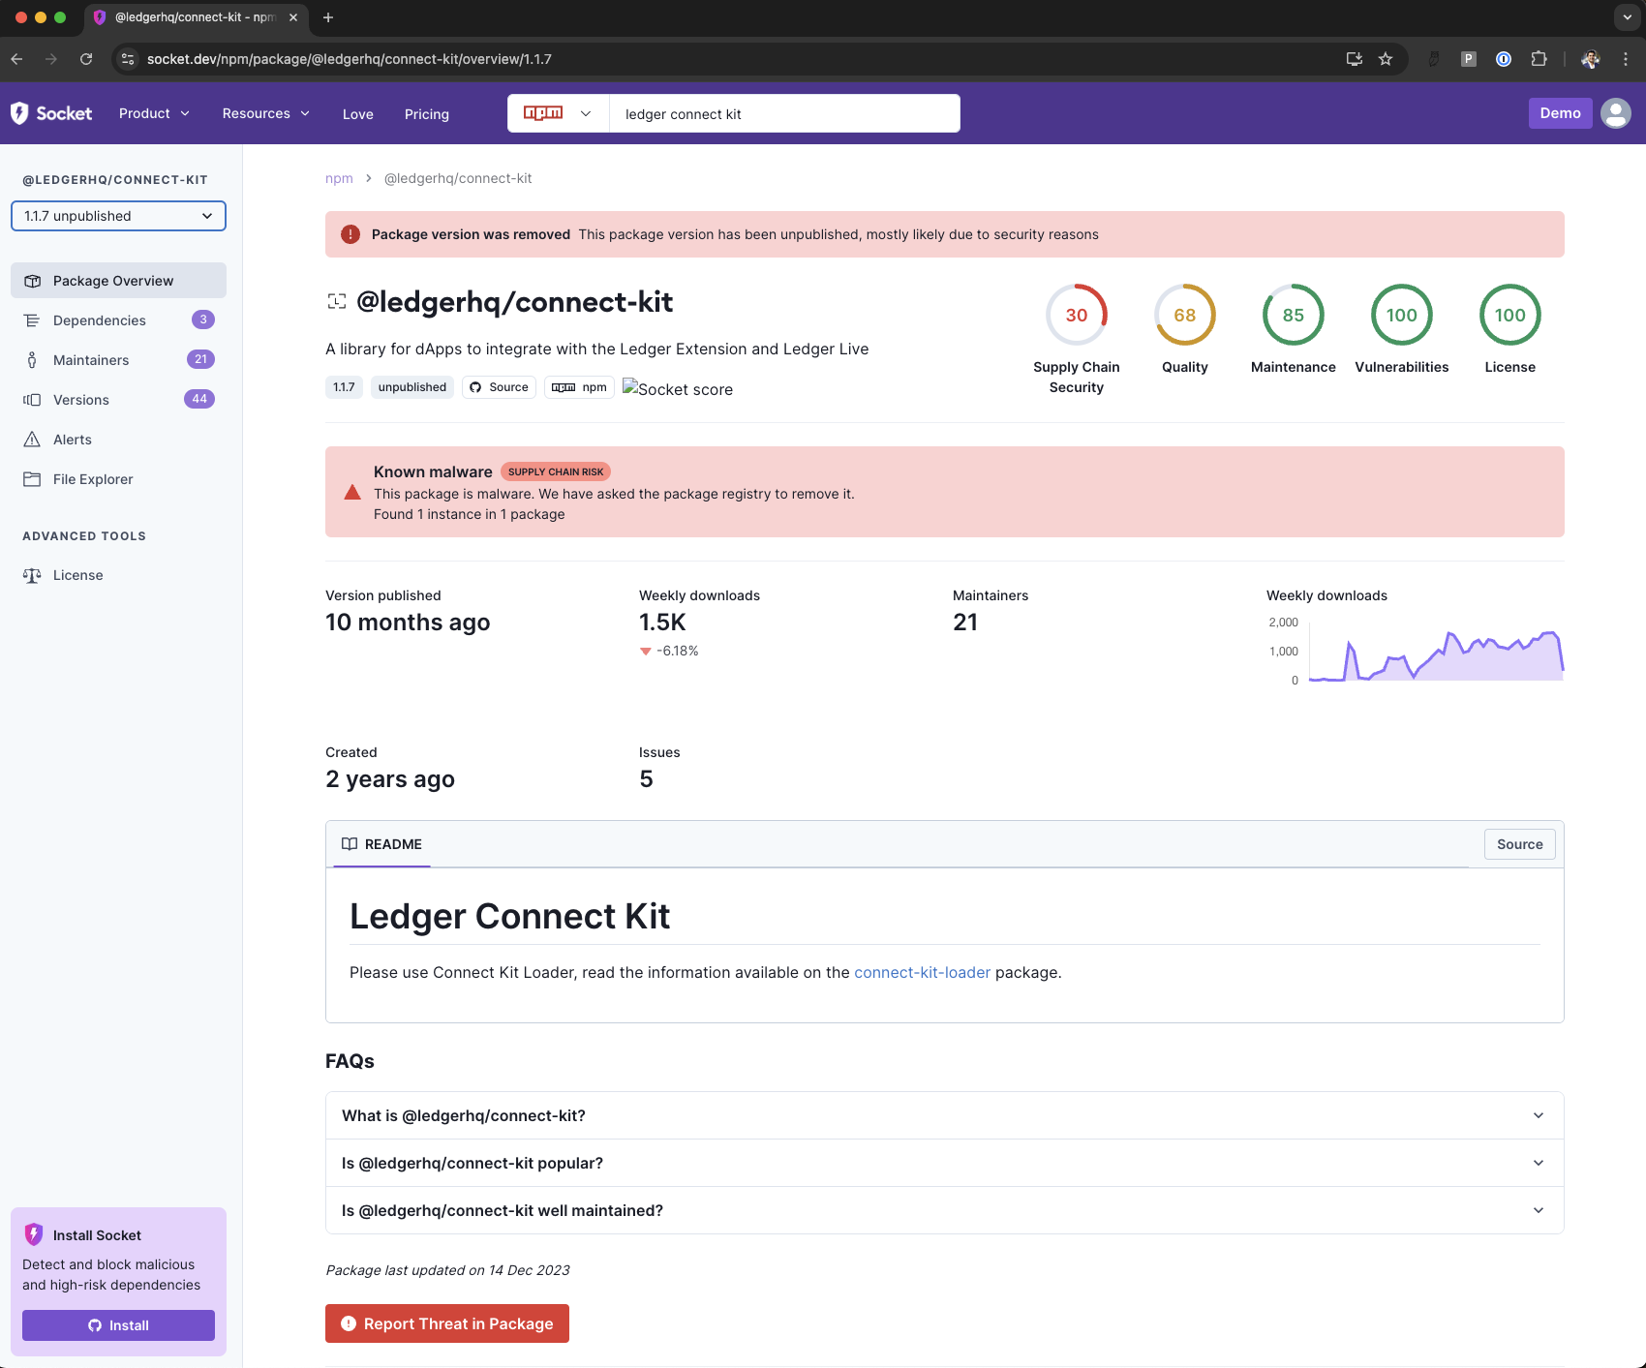1646x1368 pixels.
Task: Click the Socket shield logo
Action: tap(19, 113)
